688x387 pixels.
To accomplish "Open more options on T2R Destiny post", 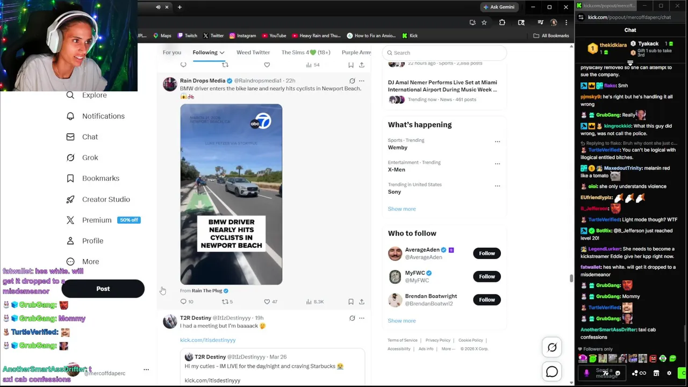I will (362, 318).
